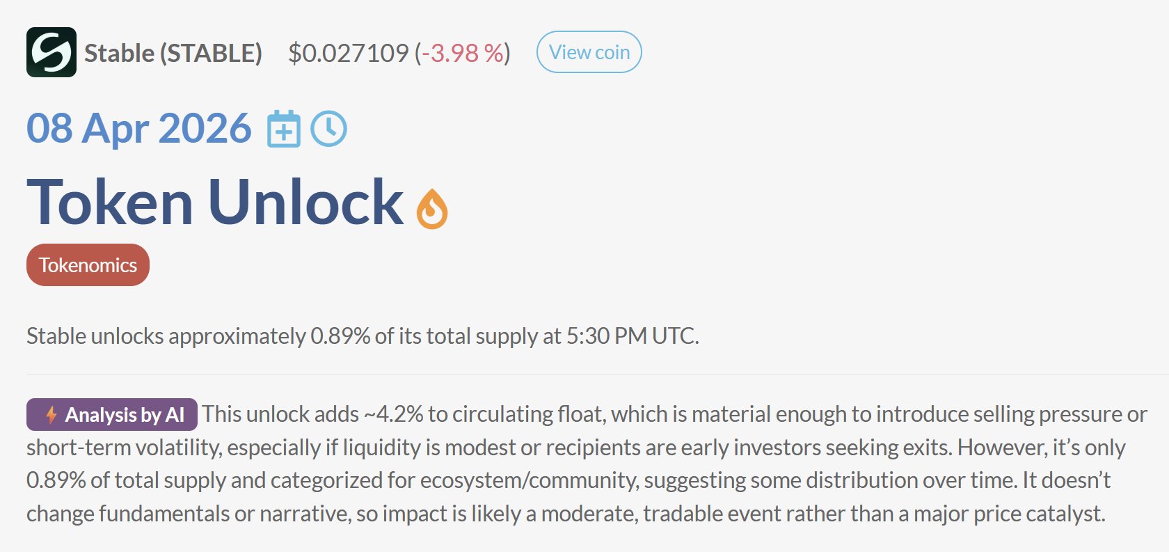This screenshot has width=1169, height=552.
Task: Click the Analysis by AI badge
Action: (124, 415)
